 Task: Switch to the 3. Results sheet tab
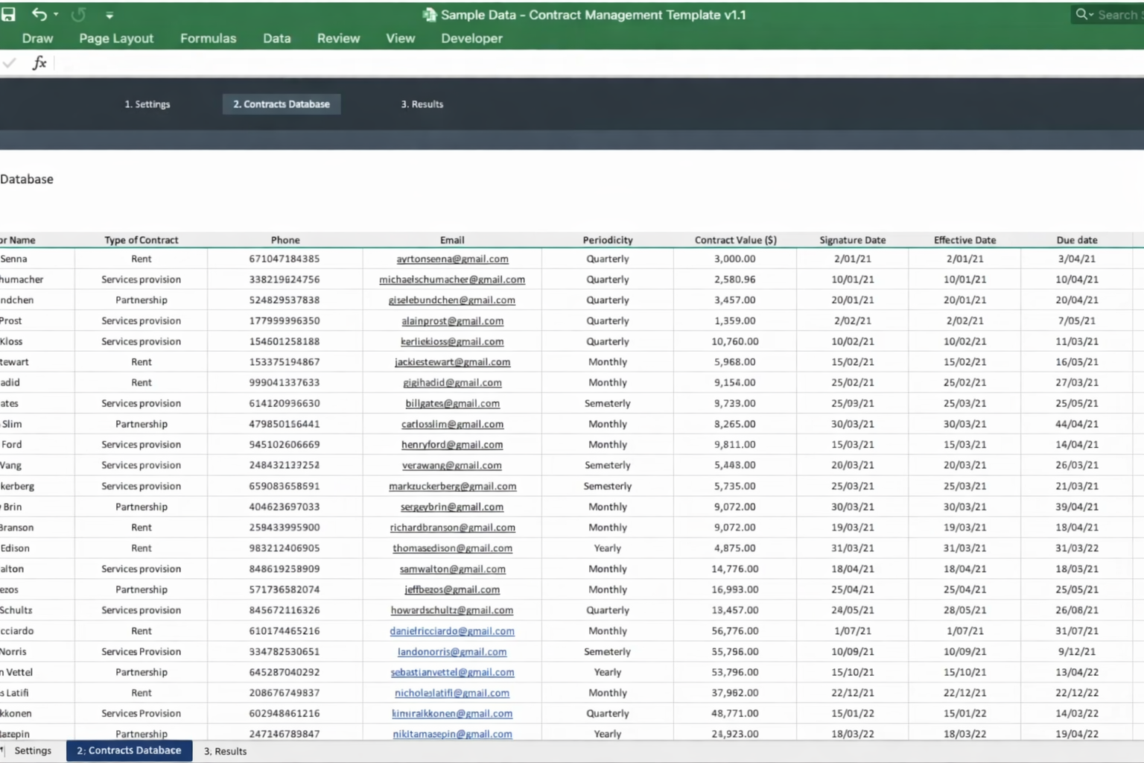point(225,751)
